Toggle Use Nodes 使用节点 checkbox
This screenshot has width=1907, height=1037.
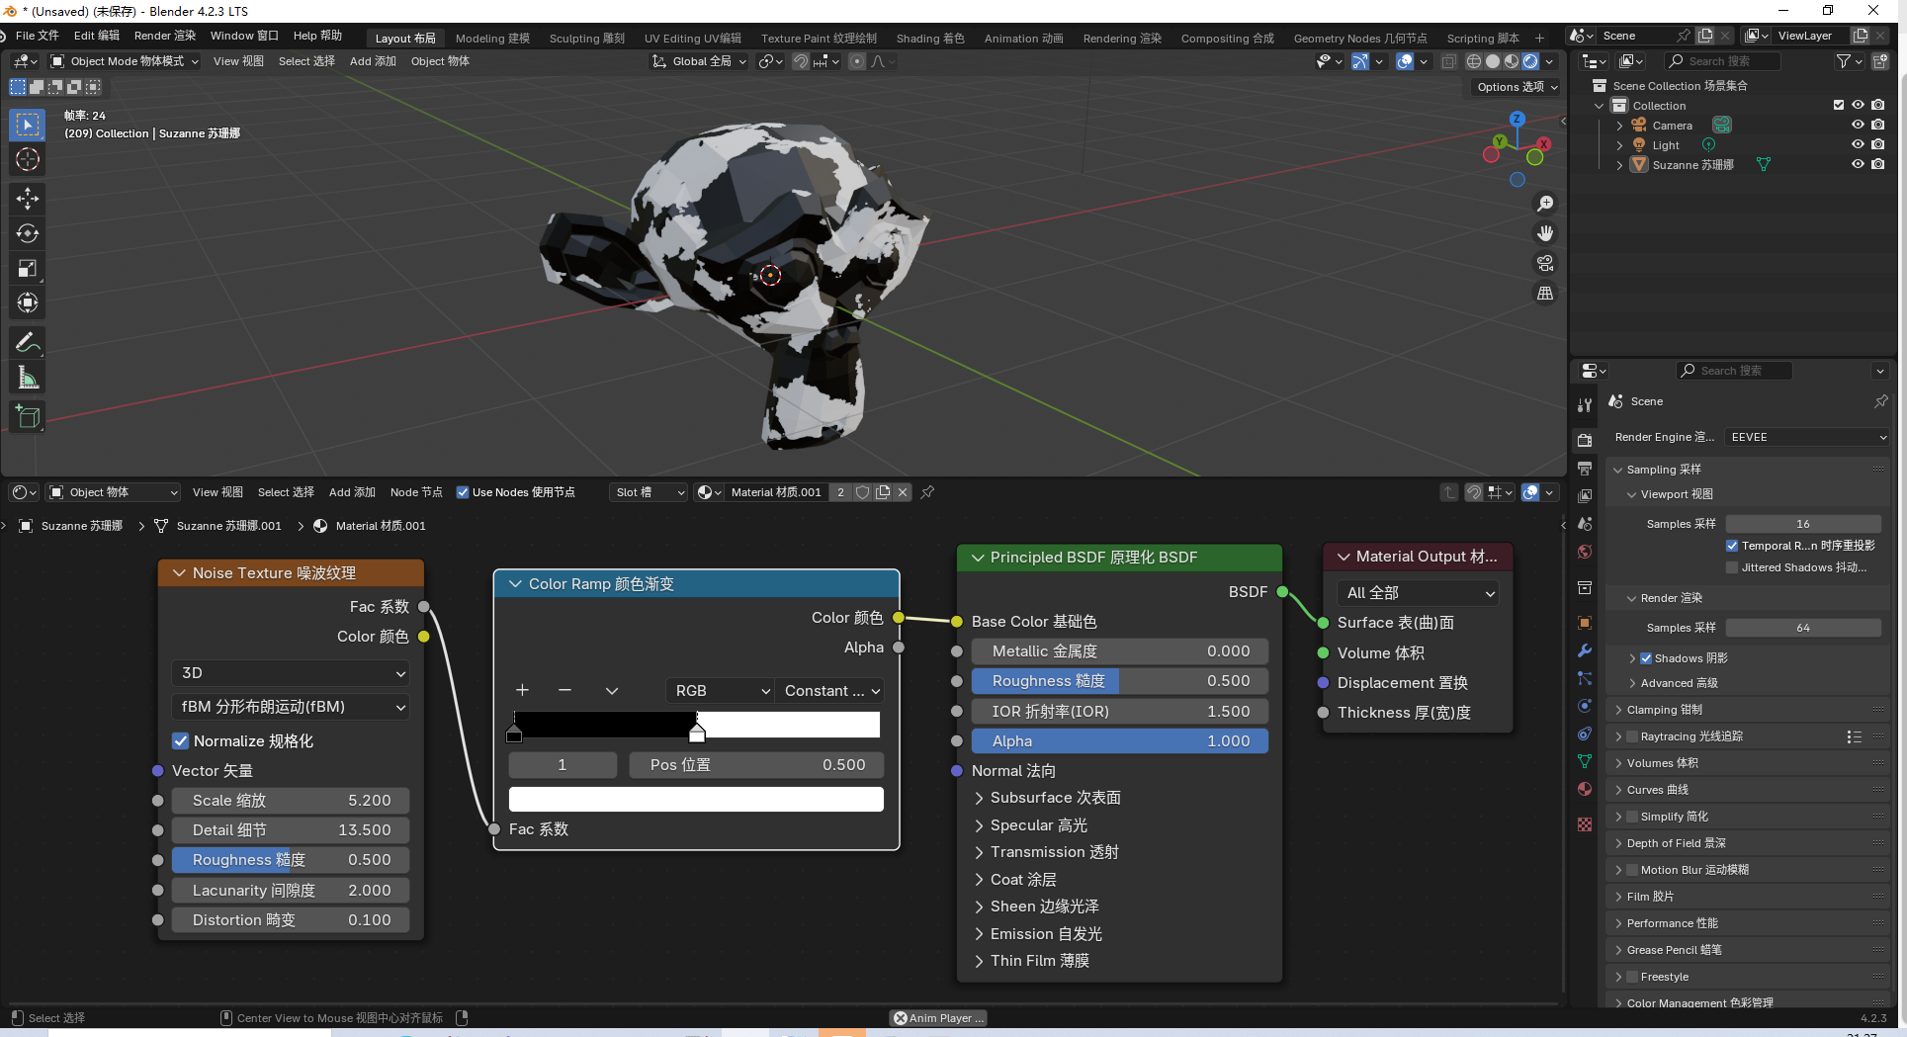coord(462,492)
